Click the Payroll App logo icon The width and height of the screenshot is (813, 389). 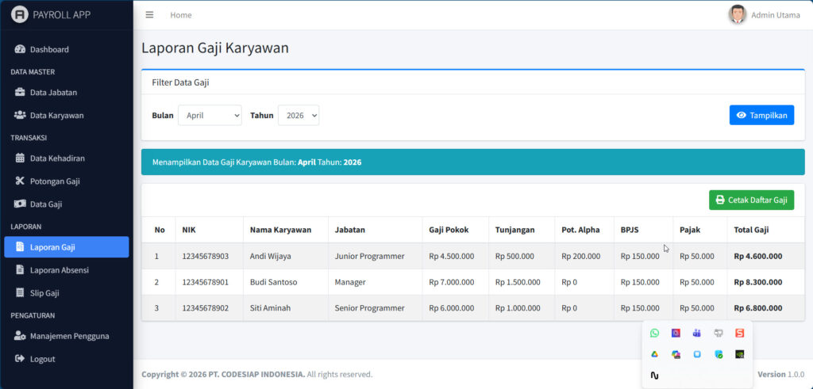pos(20,15)
